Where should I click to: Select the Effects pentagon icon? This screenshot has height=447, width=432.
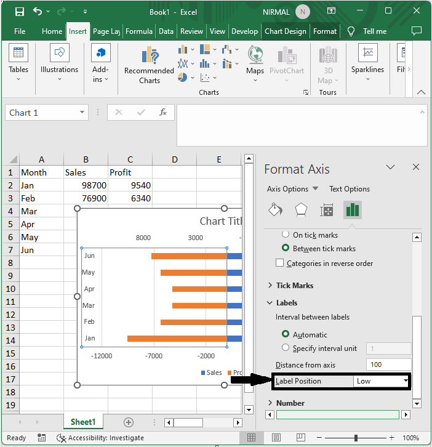[x=300, y=210]
